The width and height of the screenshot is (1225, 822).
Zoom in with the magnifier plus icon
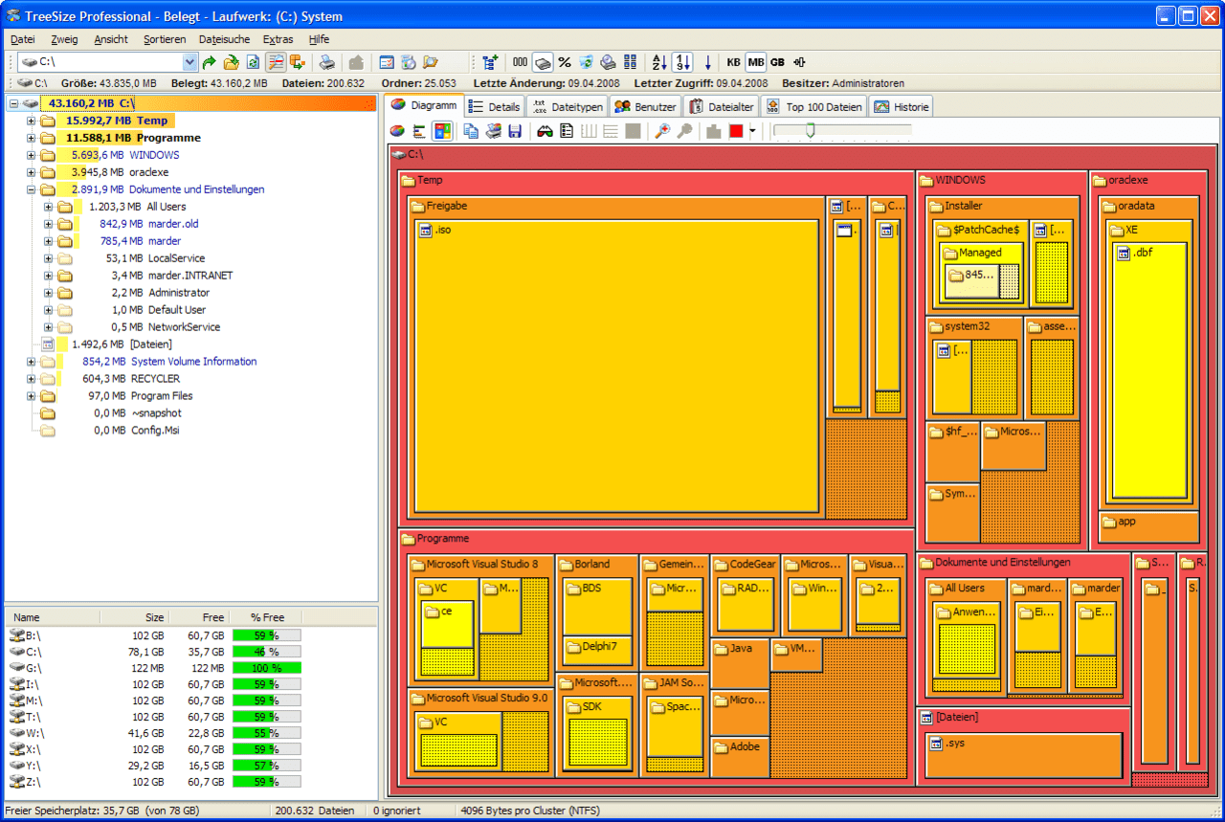[662, 131]
